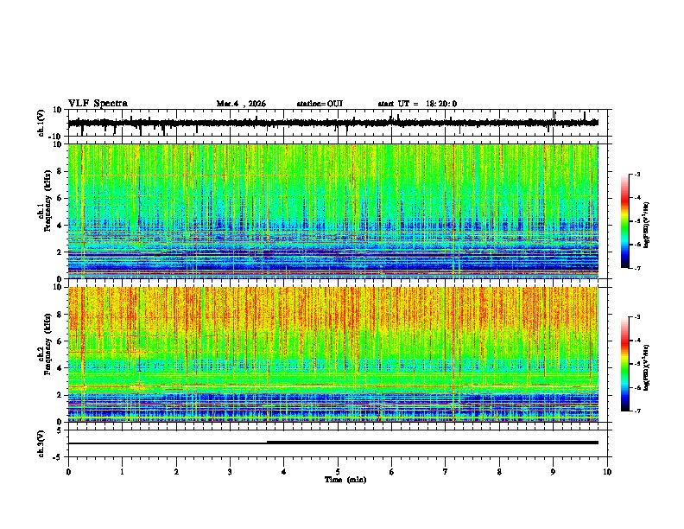Click inside the ch.1 spectrogram panel
The height and width of the screenshot is (529, 684).
[x=332, y=211]
